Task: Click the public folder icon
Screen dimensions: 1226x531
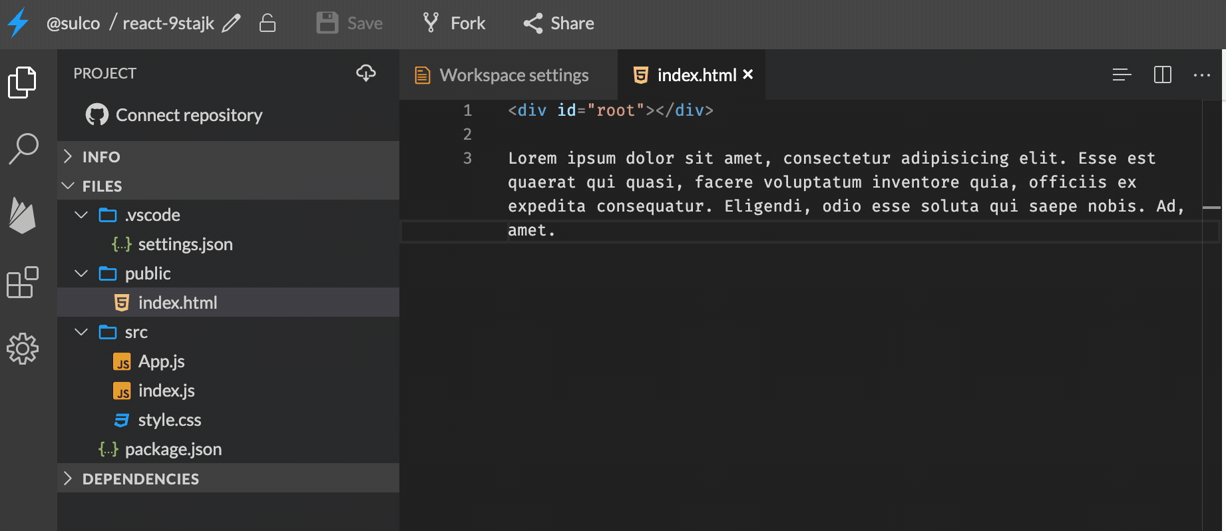Action: pos(108,273)
